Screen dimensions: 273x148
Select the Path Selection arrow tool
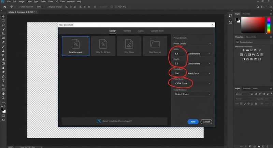3,85
